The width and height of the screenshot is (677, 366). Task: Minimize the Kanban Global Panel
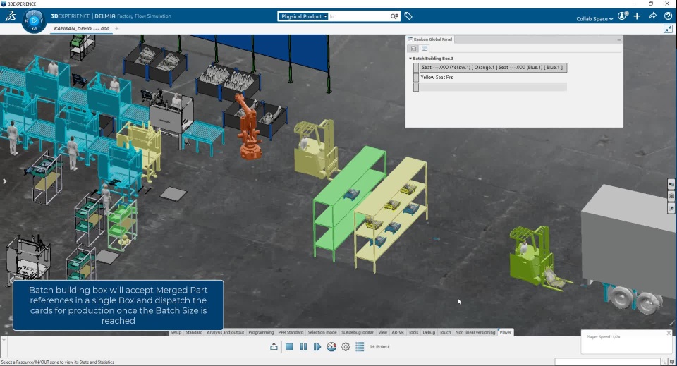tap(618, 39)
